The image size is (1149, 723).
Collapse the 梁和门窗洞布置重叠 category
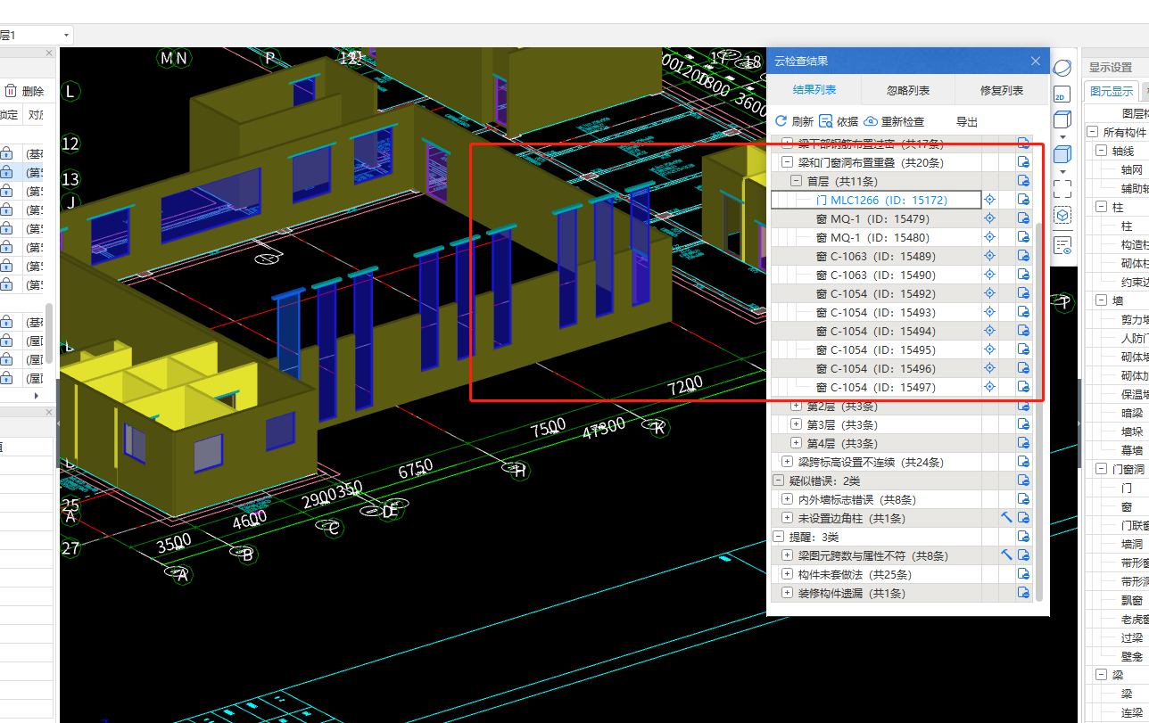pyautogui.click(x=787, y=162)
